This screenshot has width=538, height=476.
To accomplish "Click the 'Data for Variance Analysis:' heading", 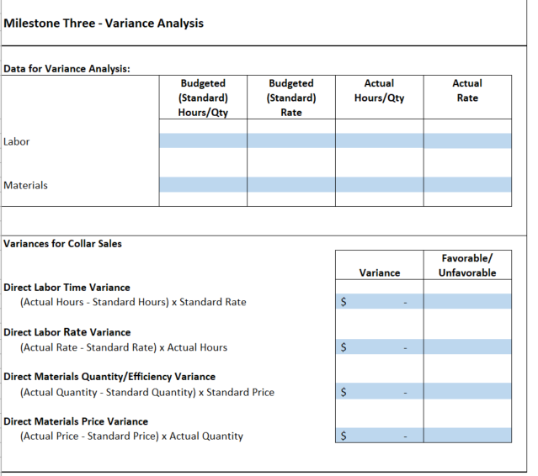I will coord(67,68).
